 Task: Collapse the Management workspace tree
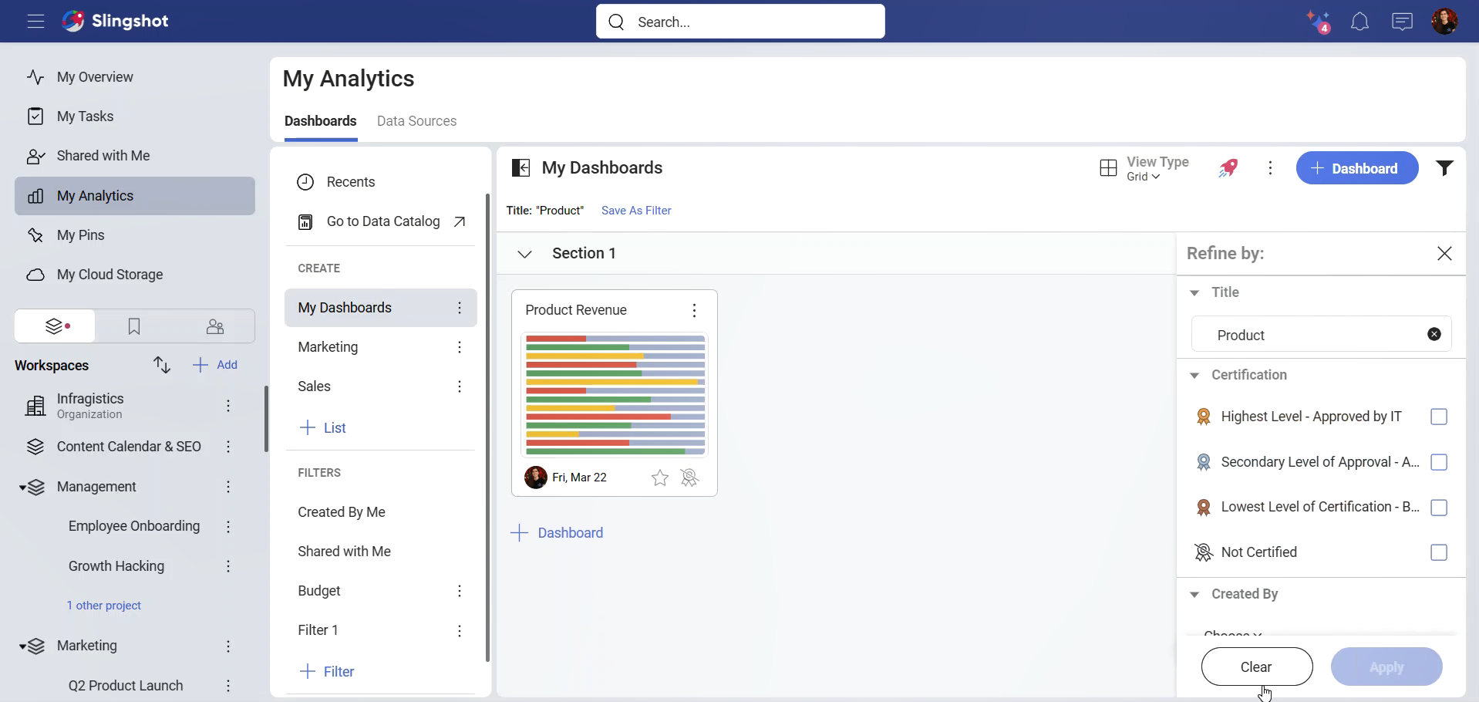click(23, 487)
